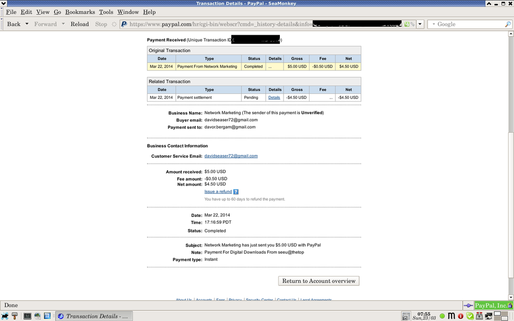Click the red circle tray icon
This screenshot has width=514, height=321.
(x=461, y=316)
